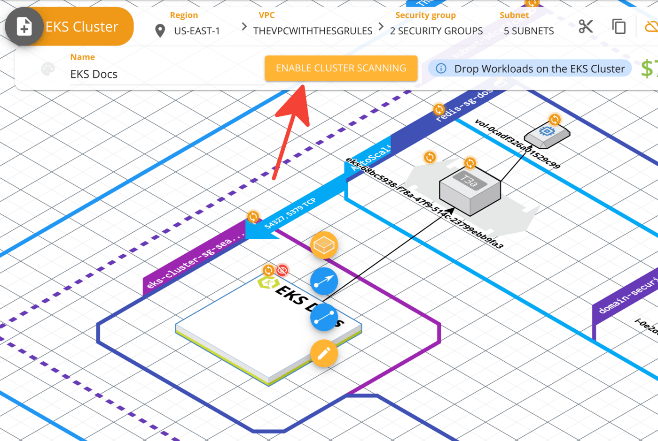Click the sync badge on the volume block
Screen dimensions: 658x441
pyautogui.click(x=555, y=120)
